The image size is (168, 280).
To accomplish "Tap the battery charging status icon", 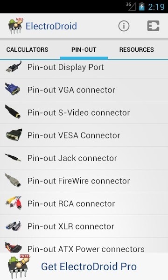I will tap(142, 7).
